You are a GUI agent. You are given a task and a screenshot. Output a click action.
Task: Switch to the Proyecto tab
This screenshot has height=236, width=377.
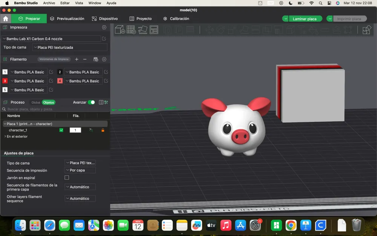coord(141,19)
